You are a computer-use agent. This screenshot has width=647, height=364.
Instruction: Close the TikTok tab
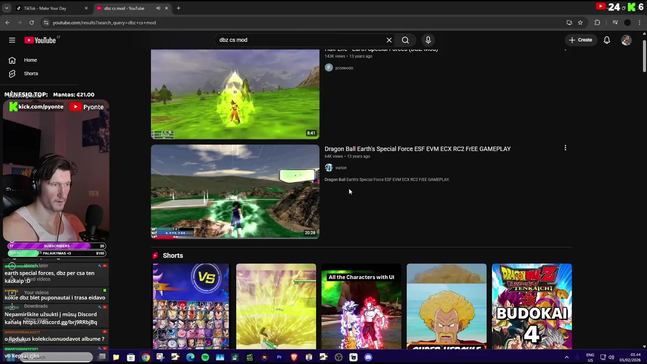(x=86, y=8)
